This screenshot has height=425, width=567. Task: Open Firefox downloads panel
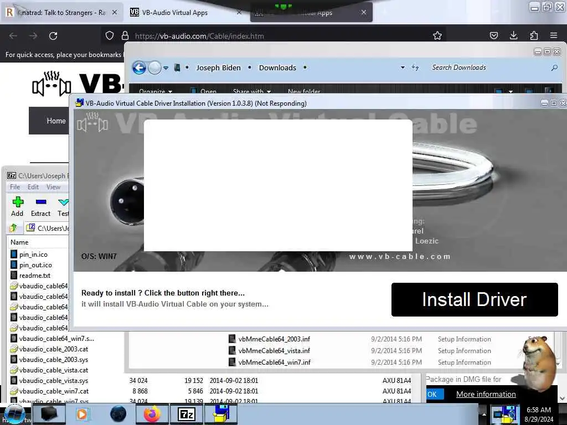tap(513, 35)
